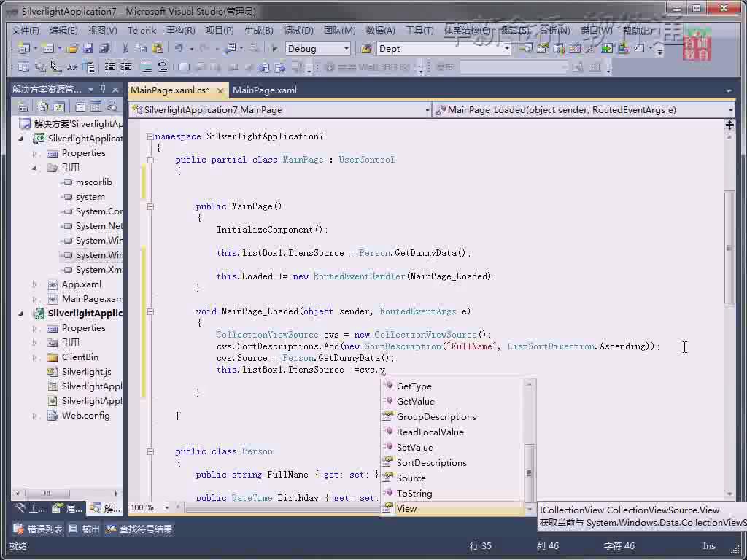This screenshot has height=560, width=747.
Task: Click the Solution Explorer horizontal scrollbar thumb
Action: (47, 494)
